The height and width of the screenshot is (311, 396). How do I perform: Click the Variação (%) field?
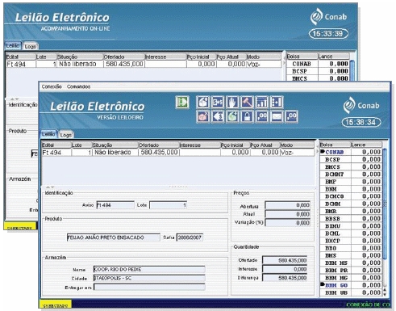[288, 223]
